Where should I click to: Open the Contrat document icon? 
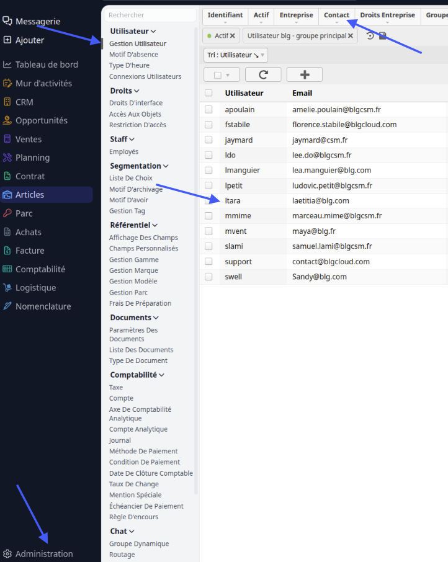pyautogui.click(x=7, y=176)
